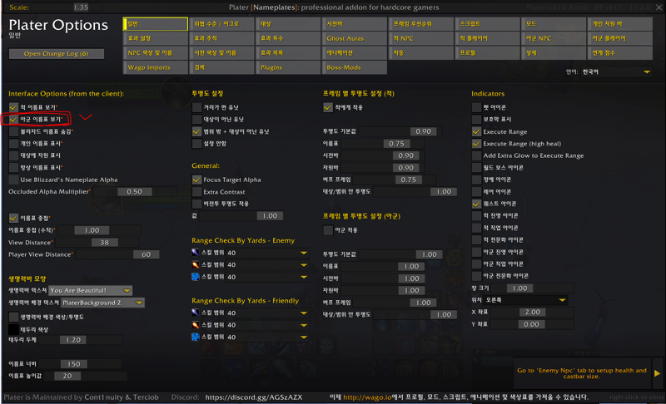
Task: Expand the enemy fire-icon range dropdown
Action: pyautogui.click(x=267, y=265)
